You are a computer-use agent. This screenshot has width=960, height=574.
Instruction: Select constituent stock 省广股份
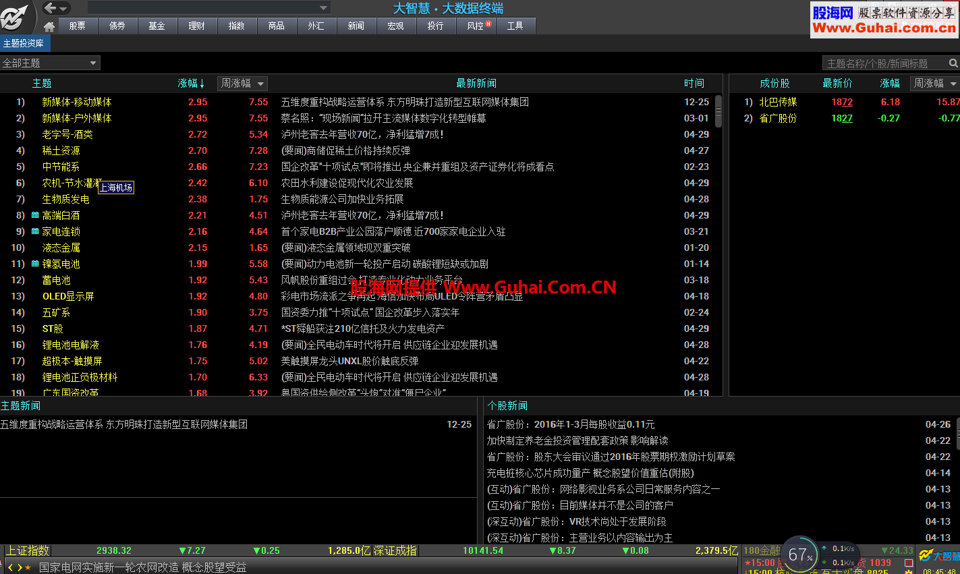[778, 118]
